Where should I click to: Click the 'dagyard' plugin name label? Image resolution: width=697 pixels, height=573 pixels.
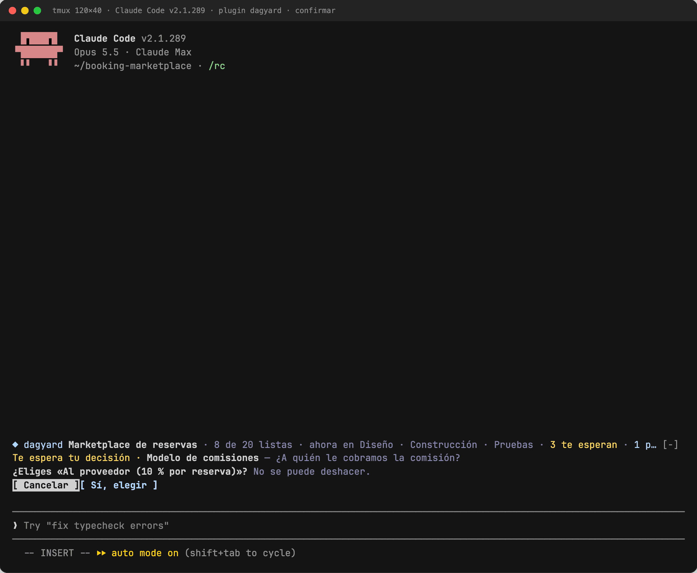pos(43,445)
